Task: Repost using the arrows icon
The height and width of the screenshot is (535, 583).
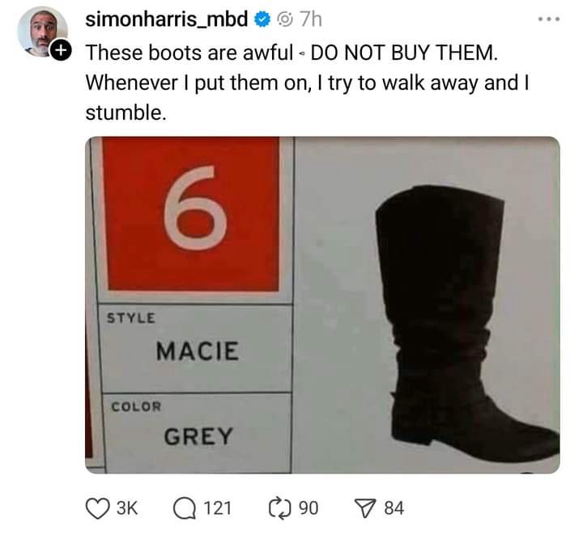Action: tap(279, 508)
